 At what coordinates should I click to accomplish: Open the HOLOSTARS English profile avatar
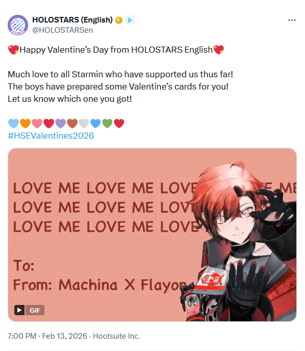coord(18,25)
